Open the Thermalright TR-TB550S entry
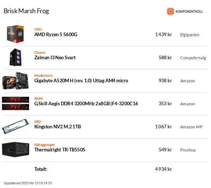The image size is (211, 188). click(60, 150)
